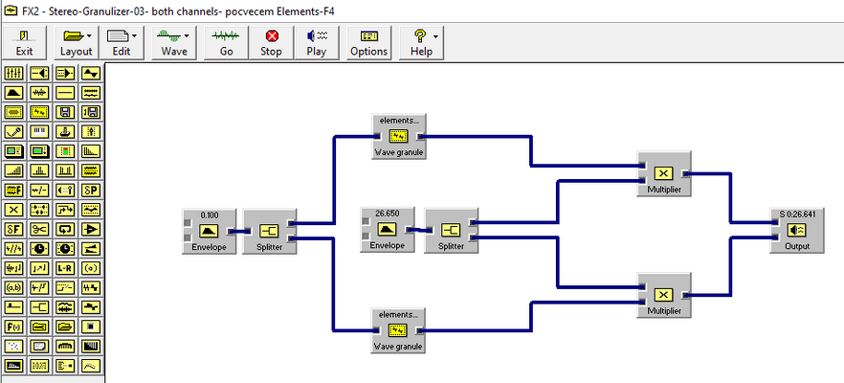Viewport: 844px width, 383px height.
Task: Click the L-R stereo module icon
Action: 65,268
